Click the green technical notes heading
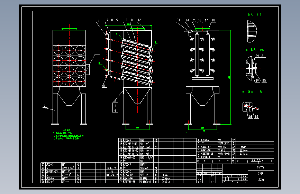300x194 pixels. point(67,130)
